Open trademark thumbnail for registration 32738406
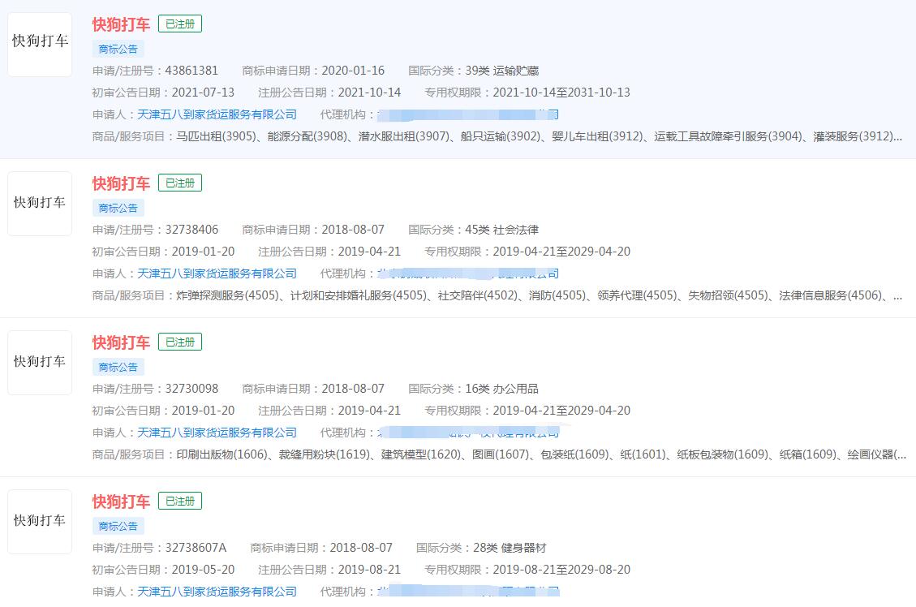Screen dimensions: 916x607 40,204
